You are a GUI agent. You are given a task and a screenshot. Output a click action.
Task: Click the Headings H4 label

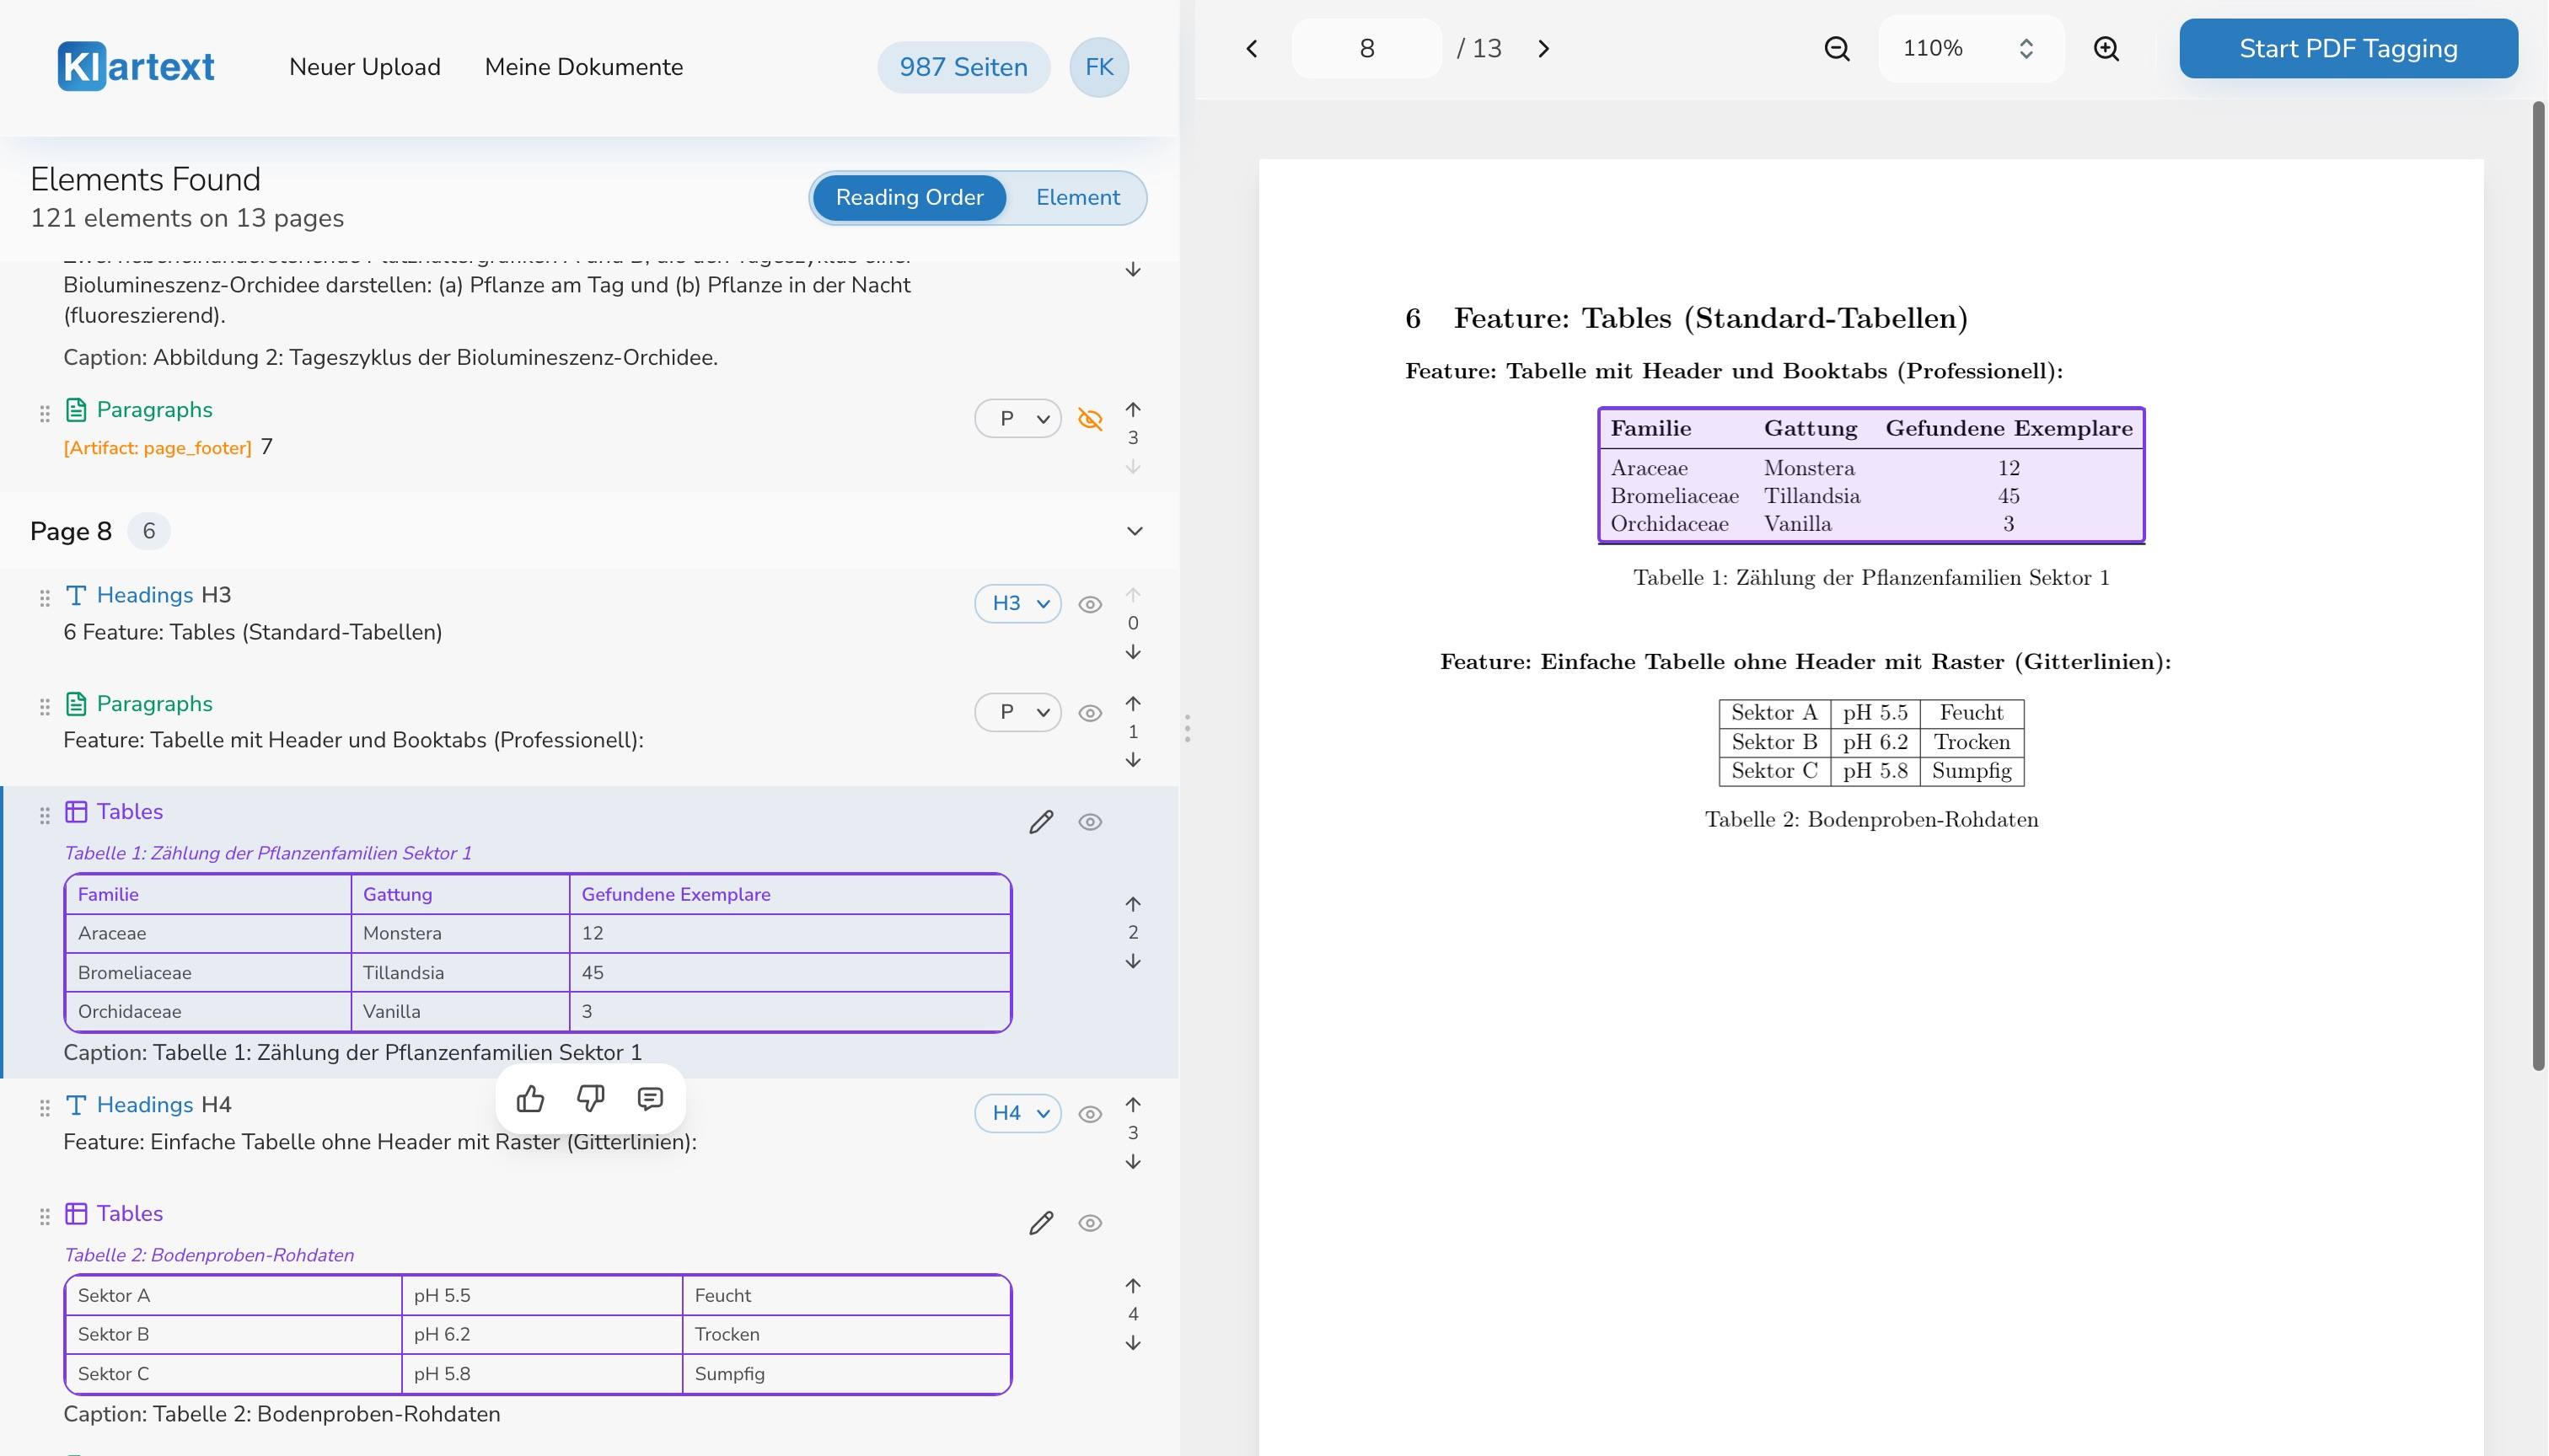click(x=164, y=1105)
